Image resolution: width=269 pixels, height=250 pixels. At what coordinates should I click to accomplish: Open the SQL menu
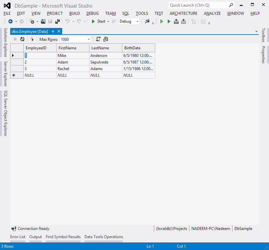tap(126, 13)
